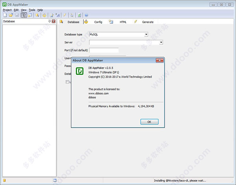The image size is (236, 185).
Task: Click the 'Database type' label
Action: 73,35
